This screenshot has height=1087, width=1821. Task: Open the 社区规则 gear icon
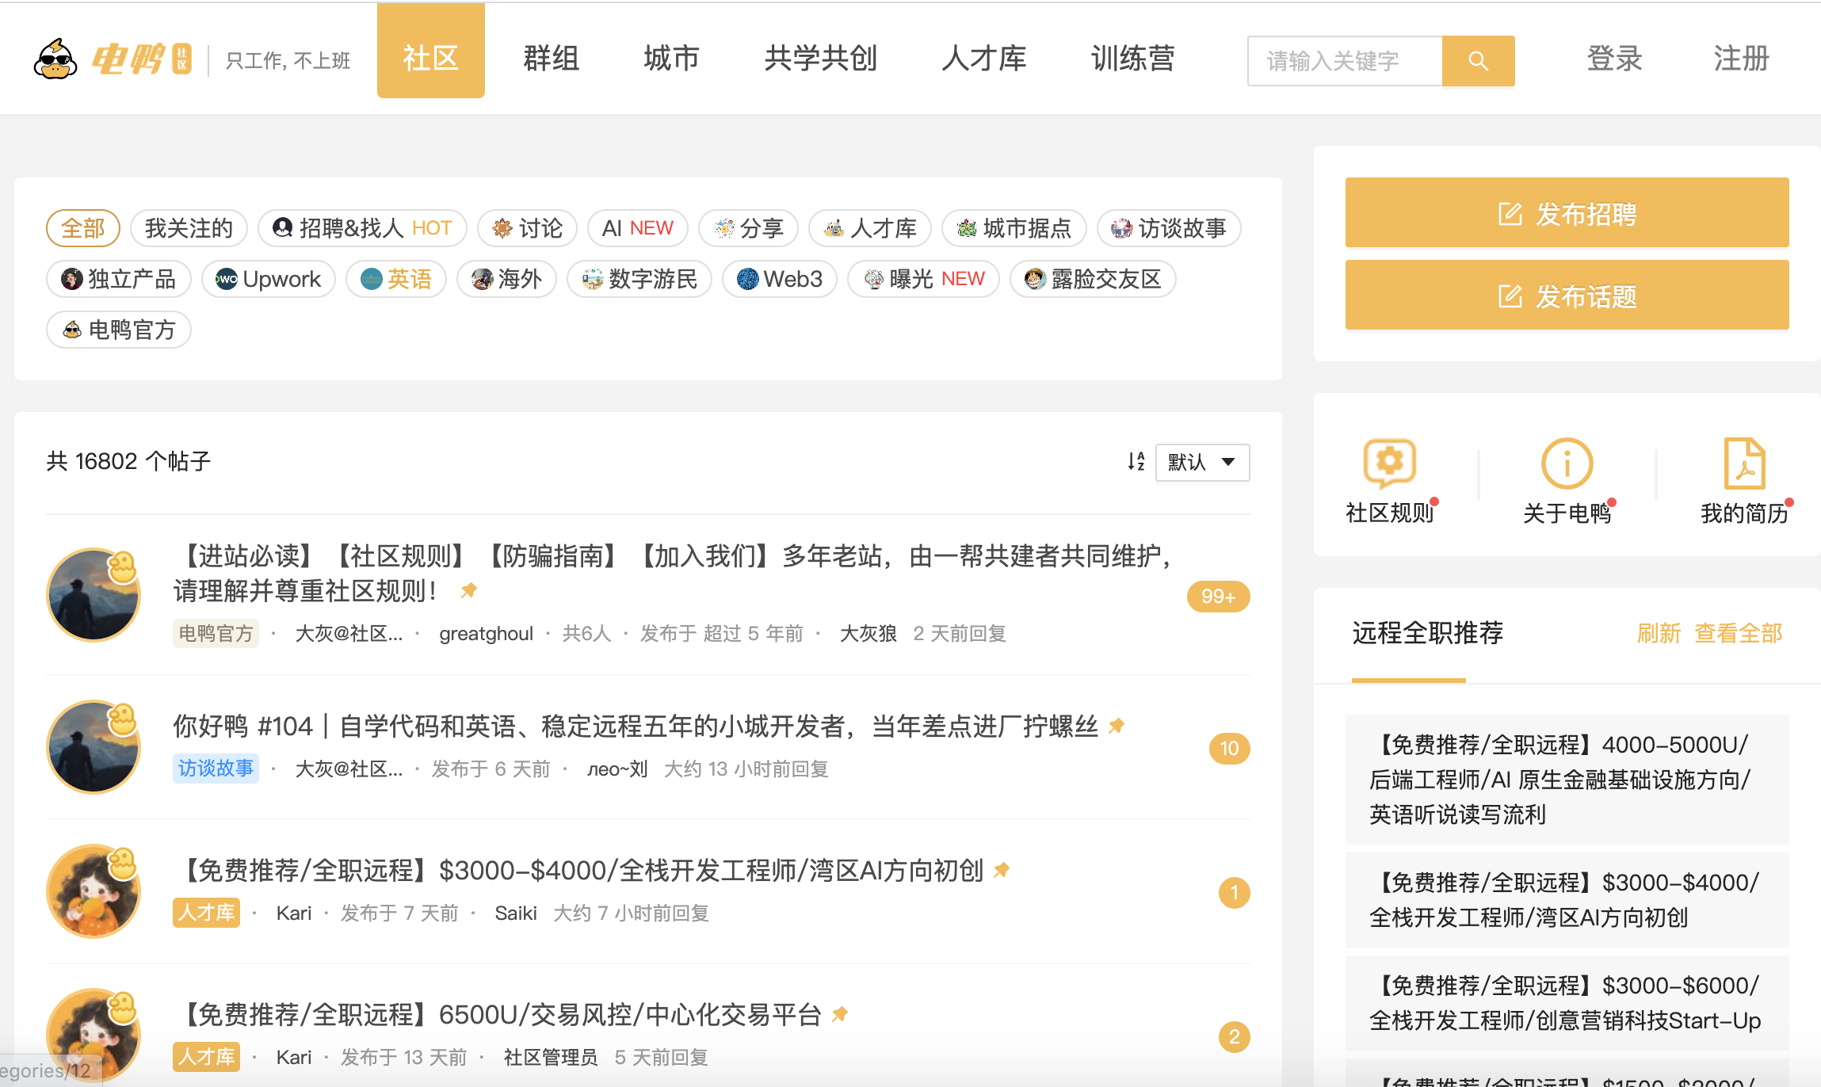pos(1389,463)
